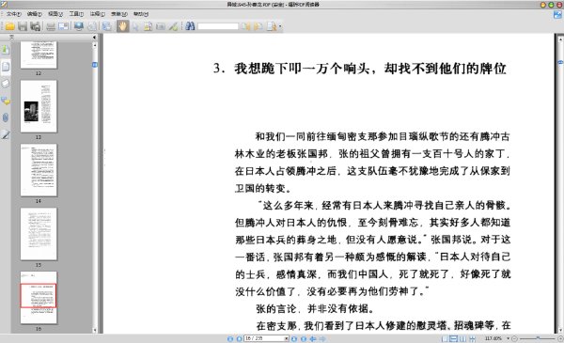The width and height of the screenshot is (564, 343).
Task: Click zoom in plus button
Action: tap(560, 338)
